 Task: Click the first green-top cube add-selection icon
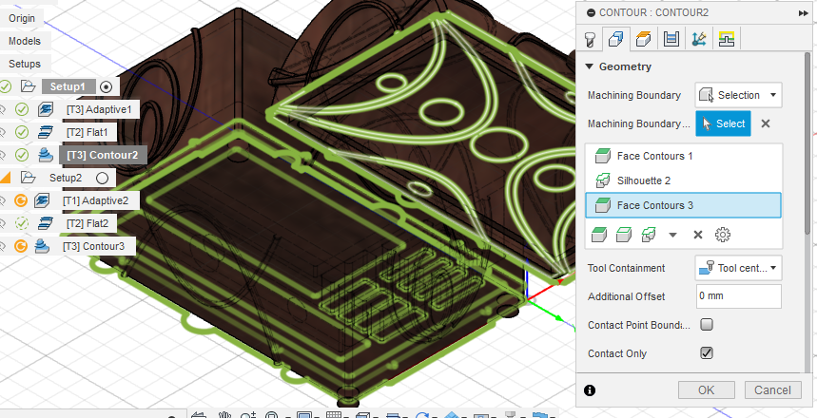click(x=599, y=235)
